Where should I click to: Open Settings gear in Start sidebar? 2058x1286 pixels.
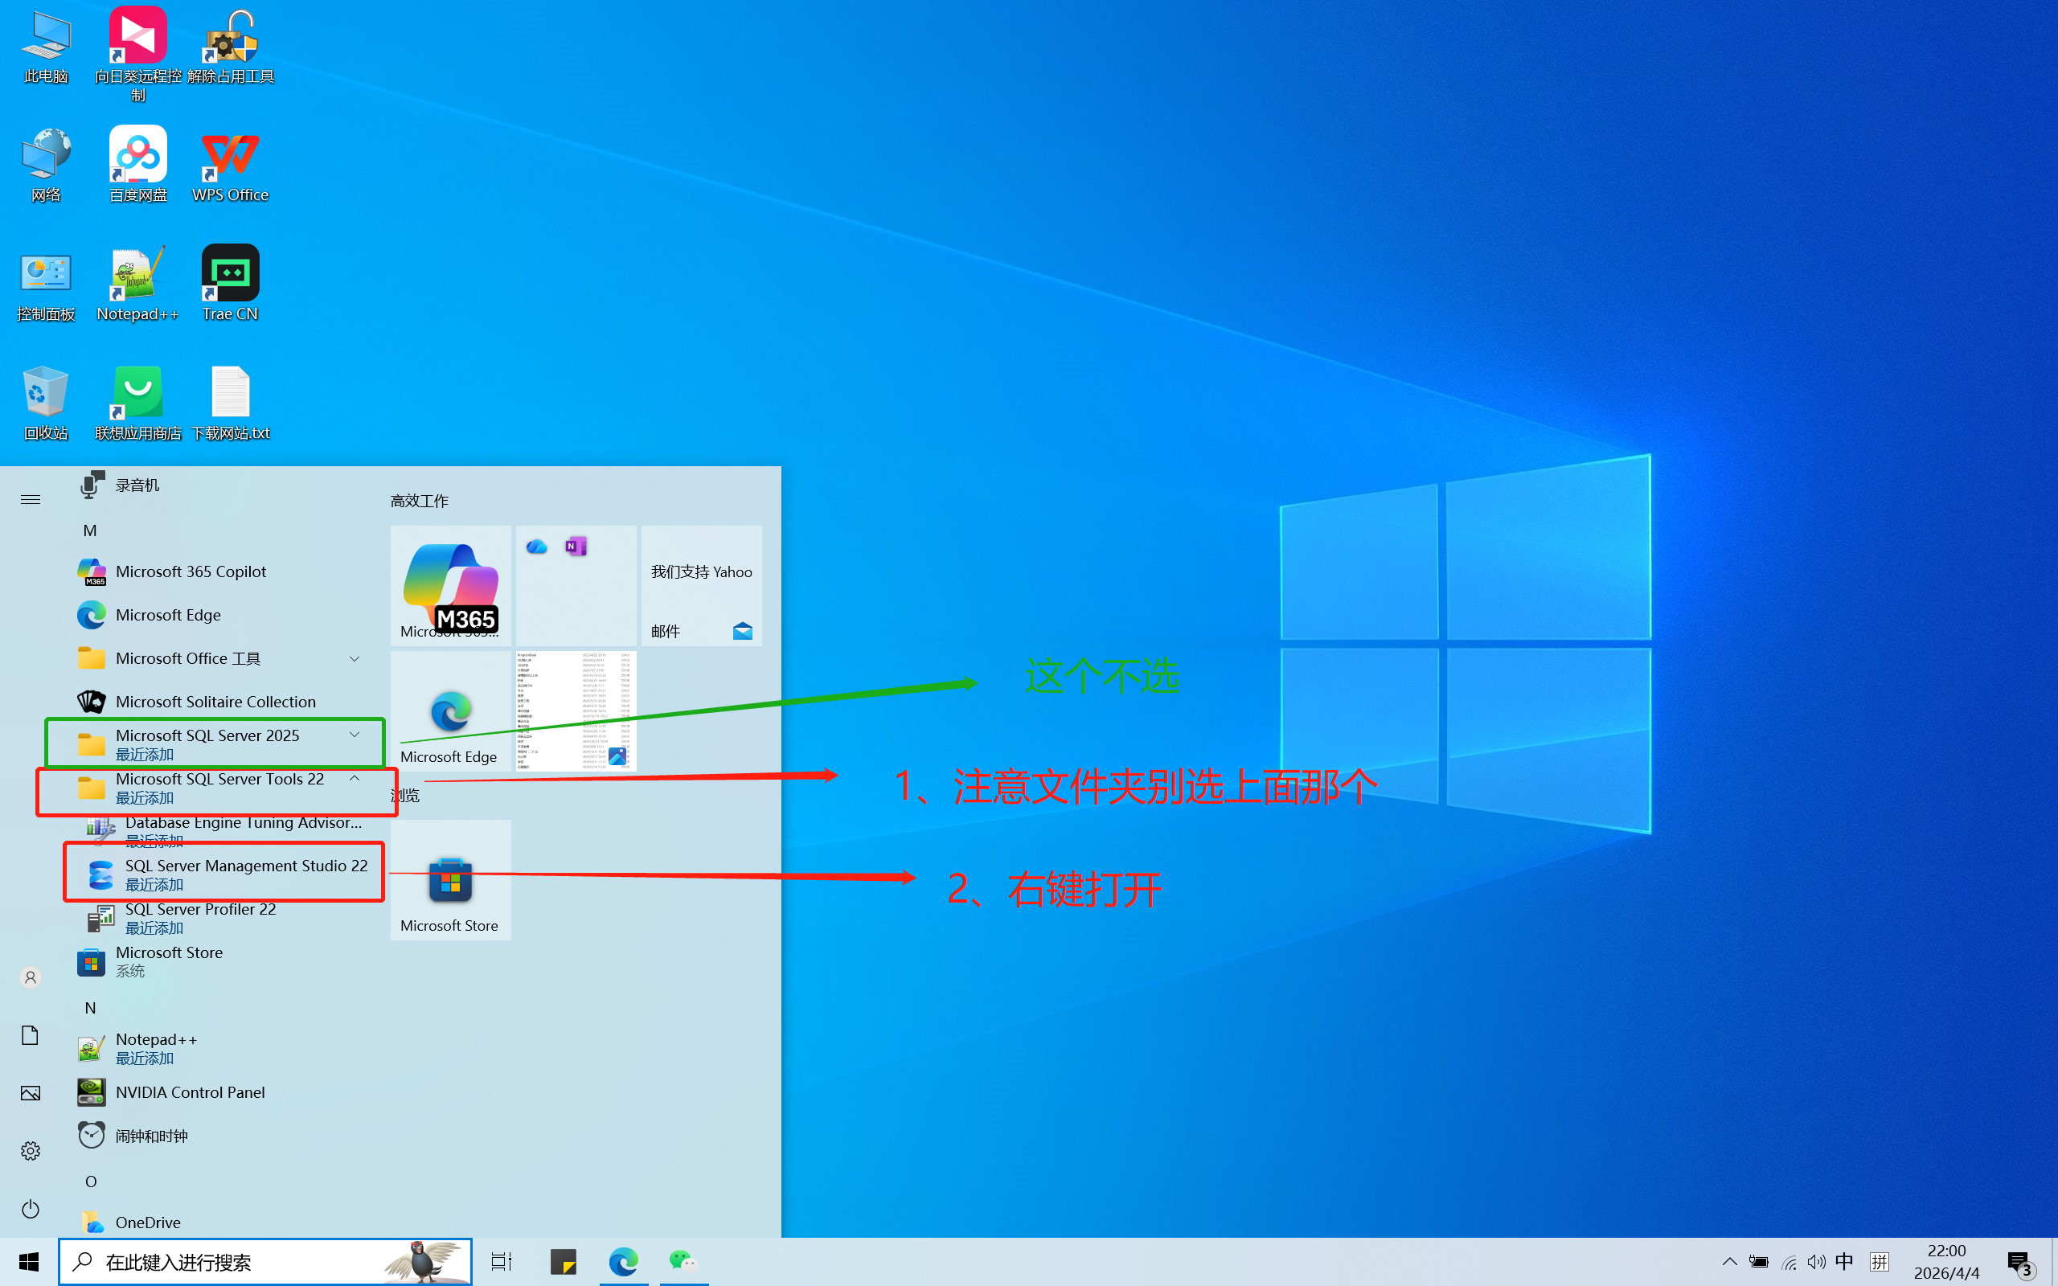31,1151
